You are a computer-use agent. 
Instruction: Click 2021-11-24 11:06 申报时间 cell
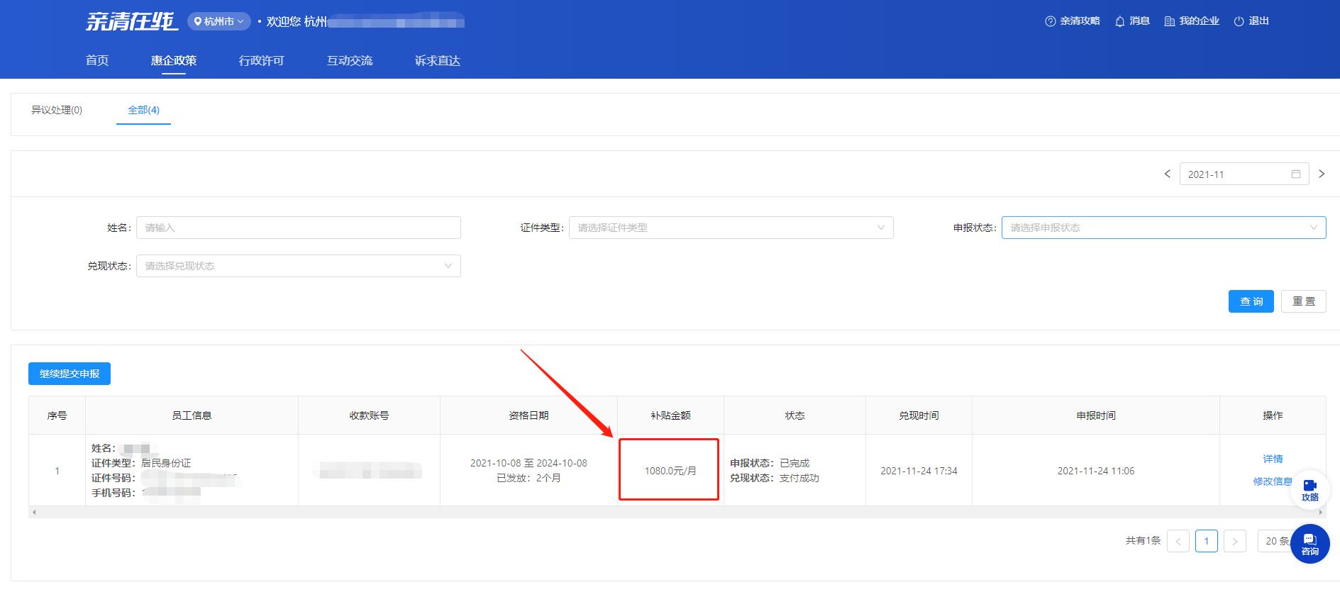coord(1096,471)
